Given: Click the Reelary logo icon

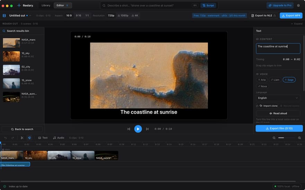Looking at the screenshot, I should (19, 6).
